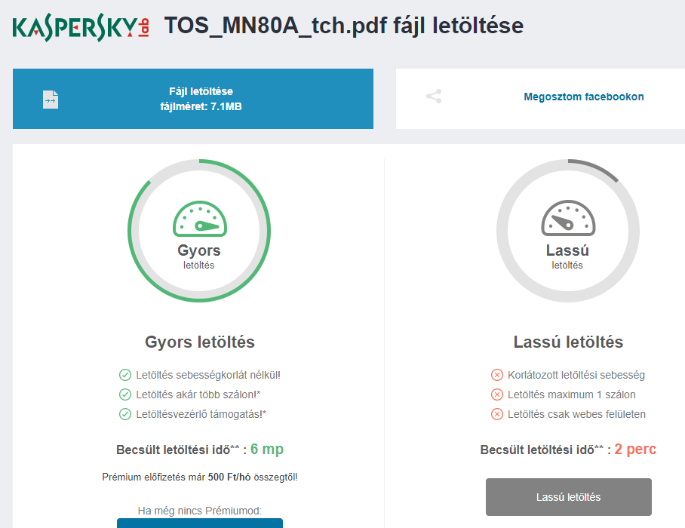Click the Gyors letöltés heading
This screenshot has width=685, height=528.
pyautogui.click(x=200, y=342)
